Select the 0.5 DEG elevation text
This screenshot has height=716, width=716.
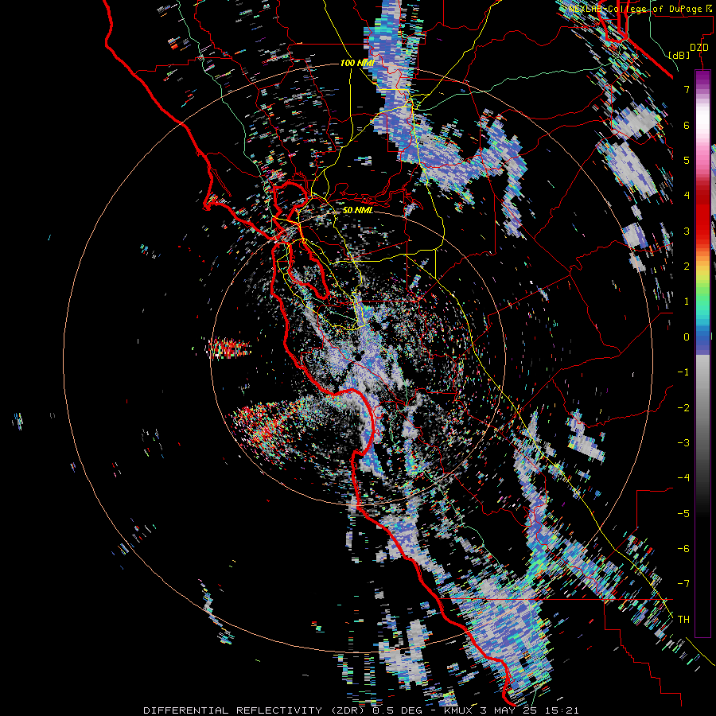click(396, 710)
